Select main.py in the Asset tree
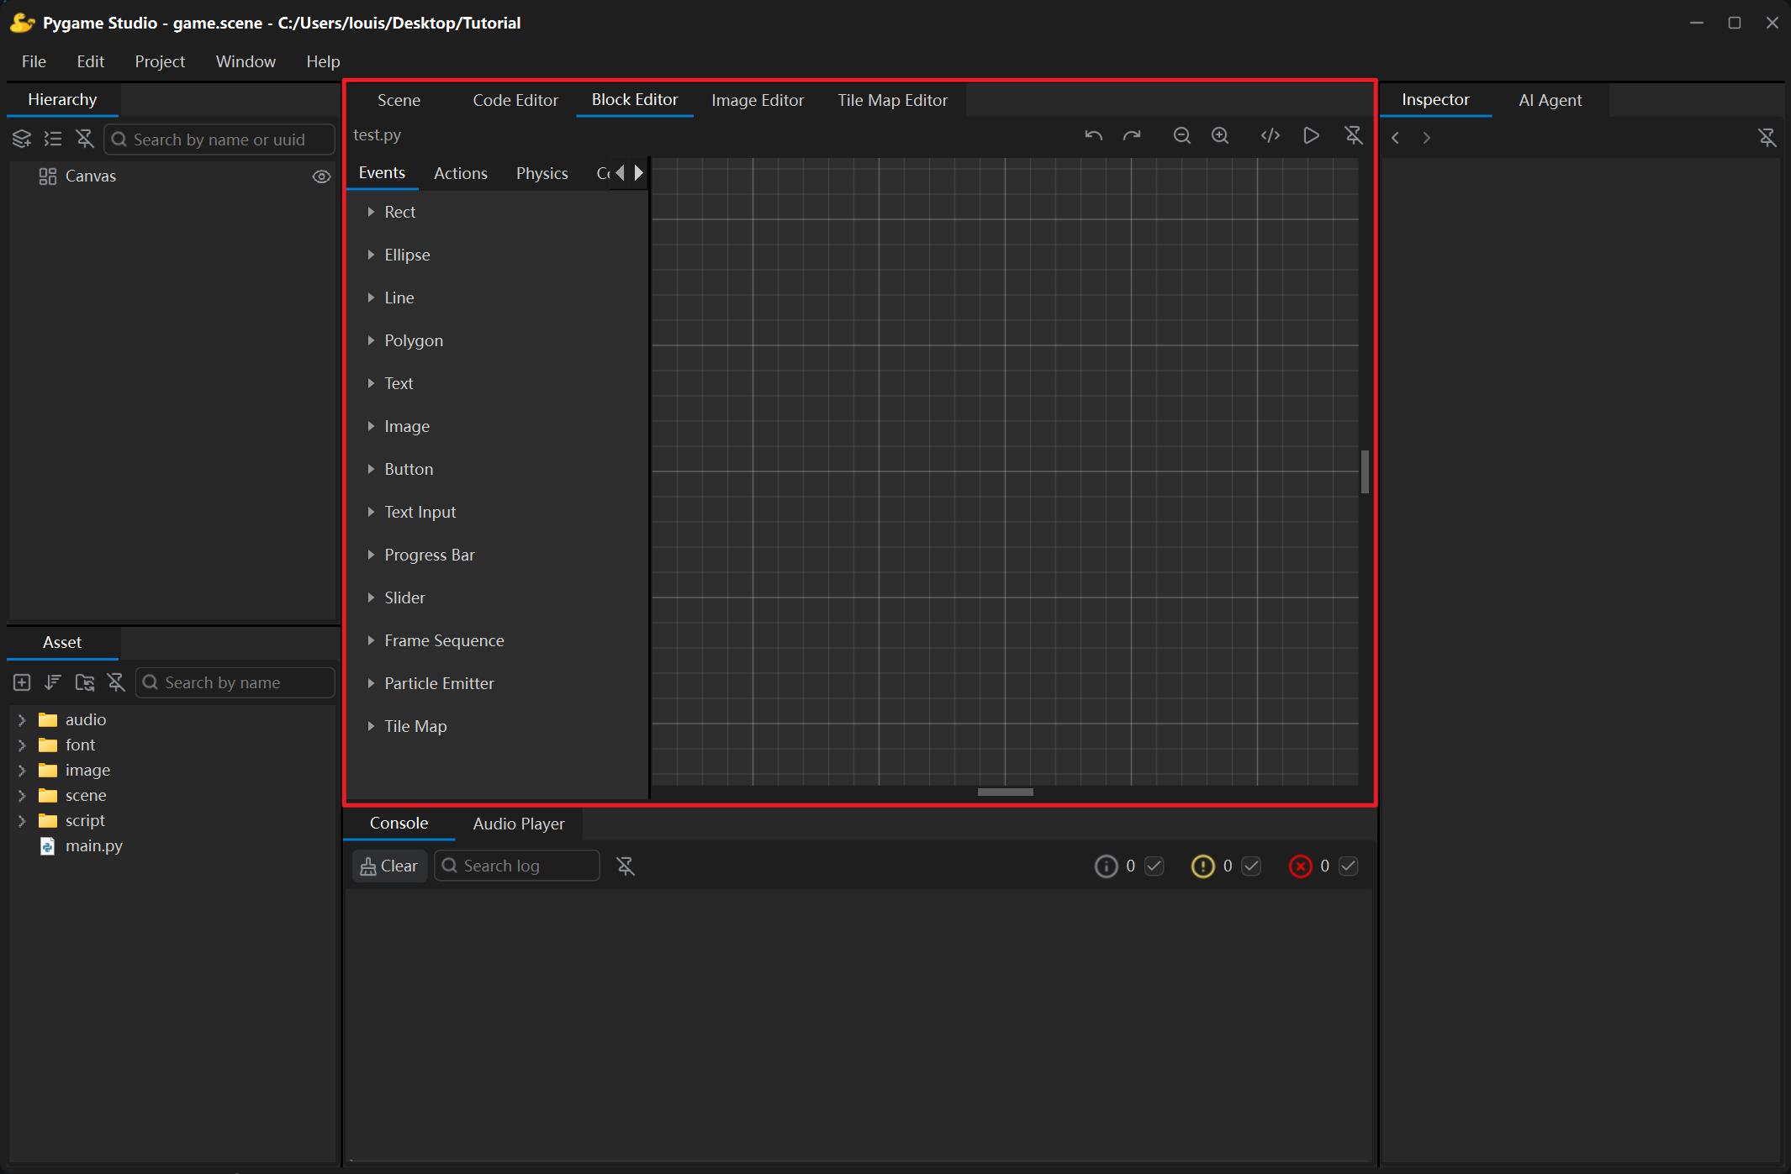The height and width of the screenshot is (1174, 1791). [94, 845]
